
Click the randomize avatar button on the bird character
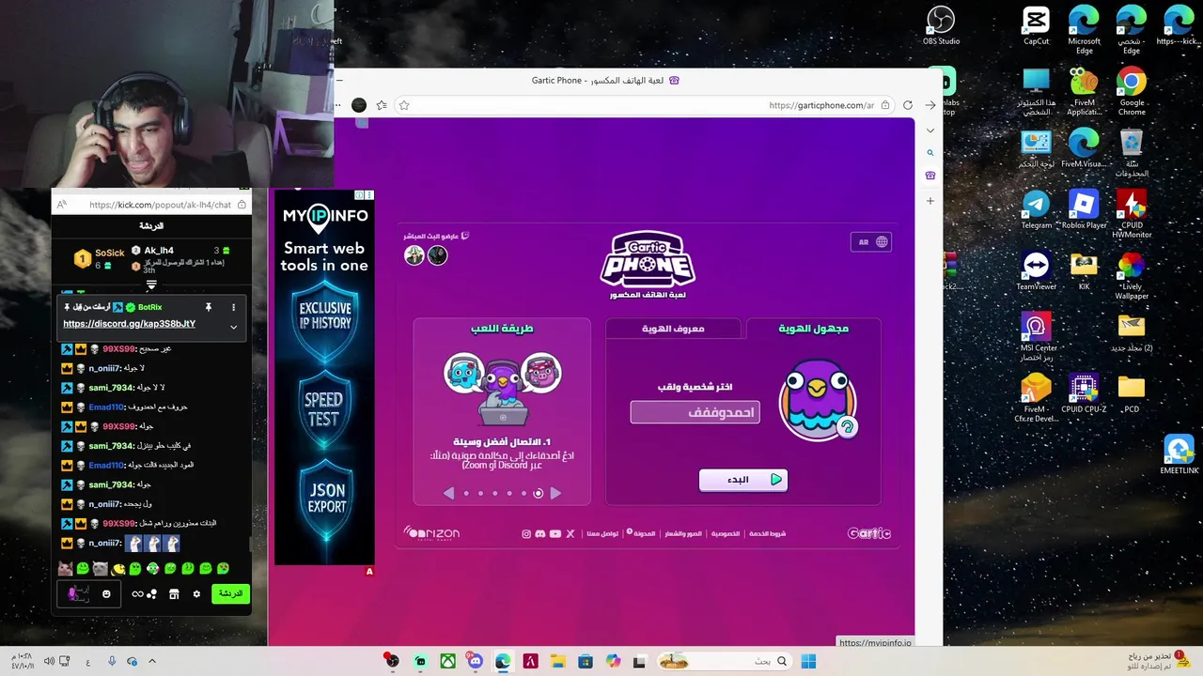pyautogui.click(x=847, y=427)
